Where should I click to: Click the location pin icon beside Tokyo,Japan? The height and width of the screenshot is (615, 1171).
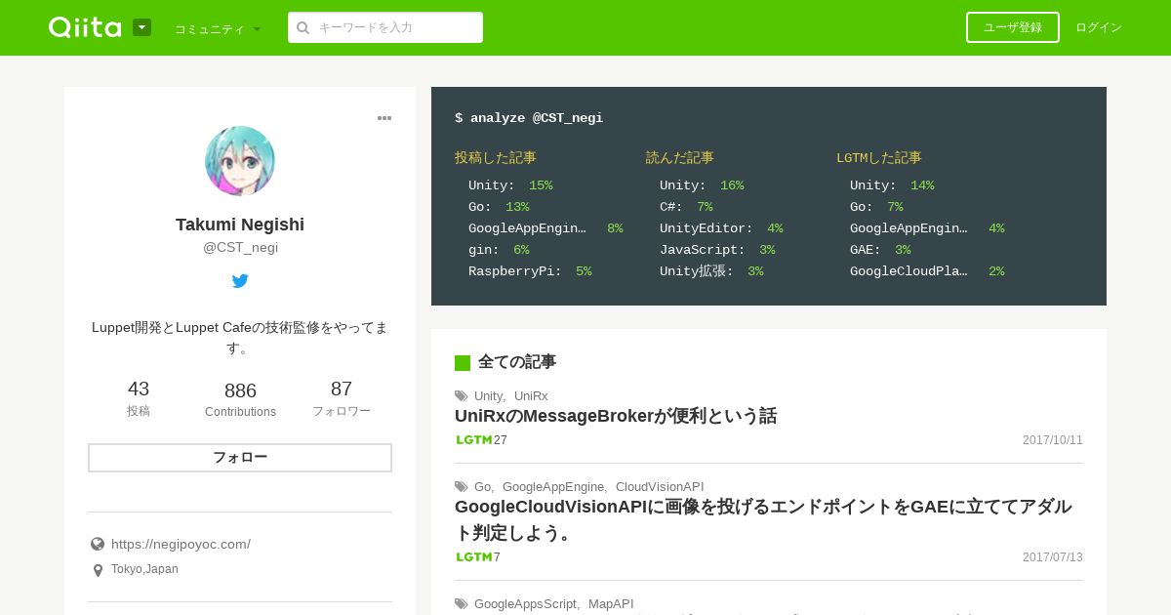click(x=98, y=570)
